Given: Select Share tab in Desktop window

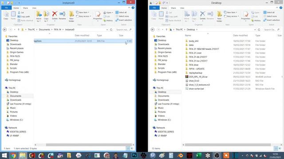Looking at the screenshot, I should 174,8.
